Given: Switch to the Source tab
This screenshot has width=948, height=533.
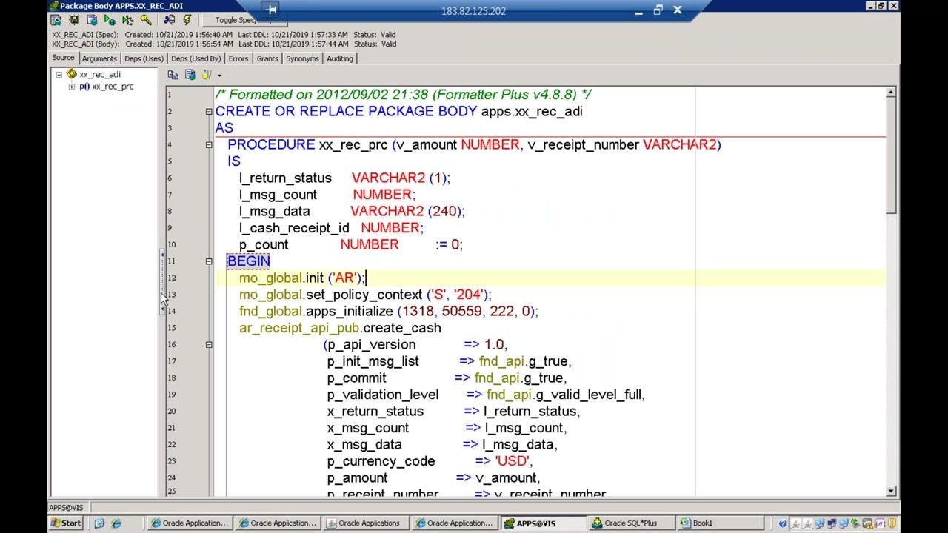Looking at the screenshot, I should (x=63, y=58).
